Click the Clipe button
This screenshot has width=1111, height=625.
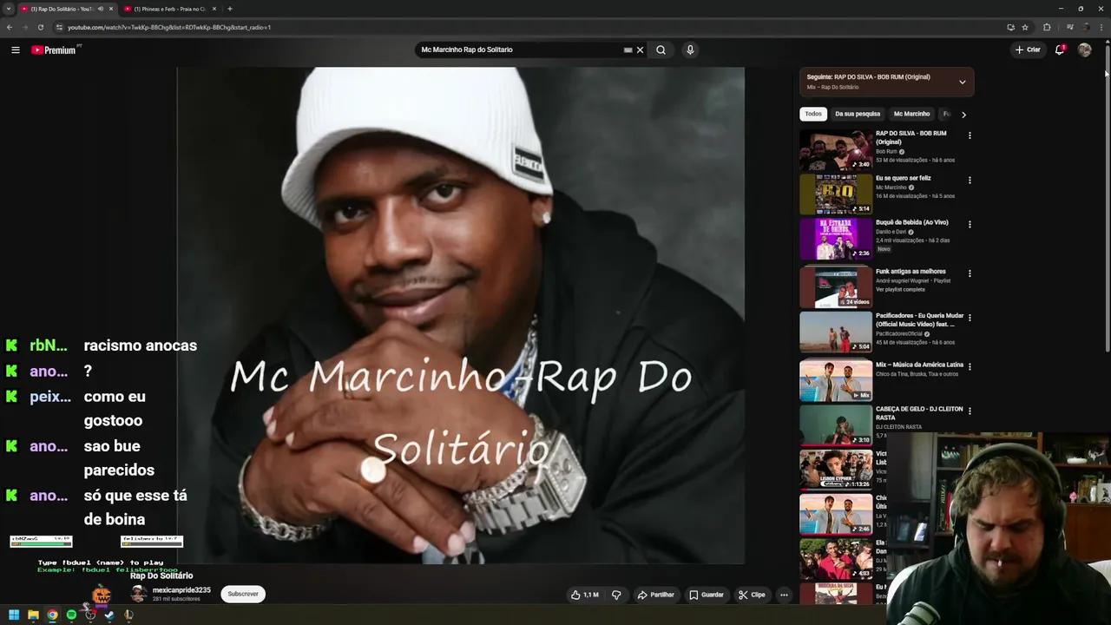click(752, 595)
